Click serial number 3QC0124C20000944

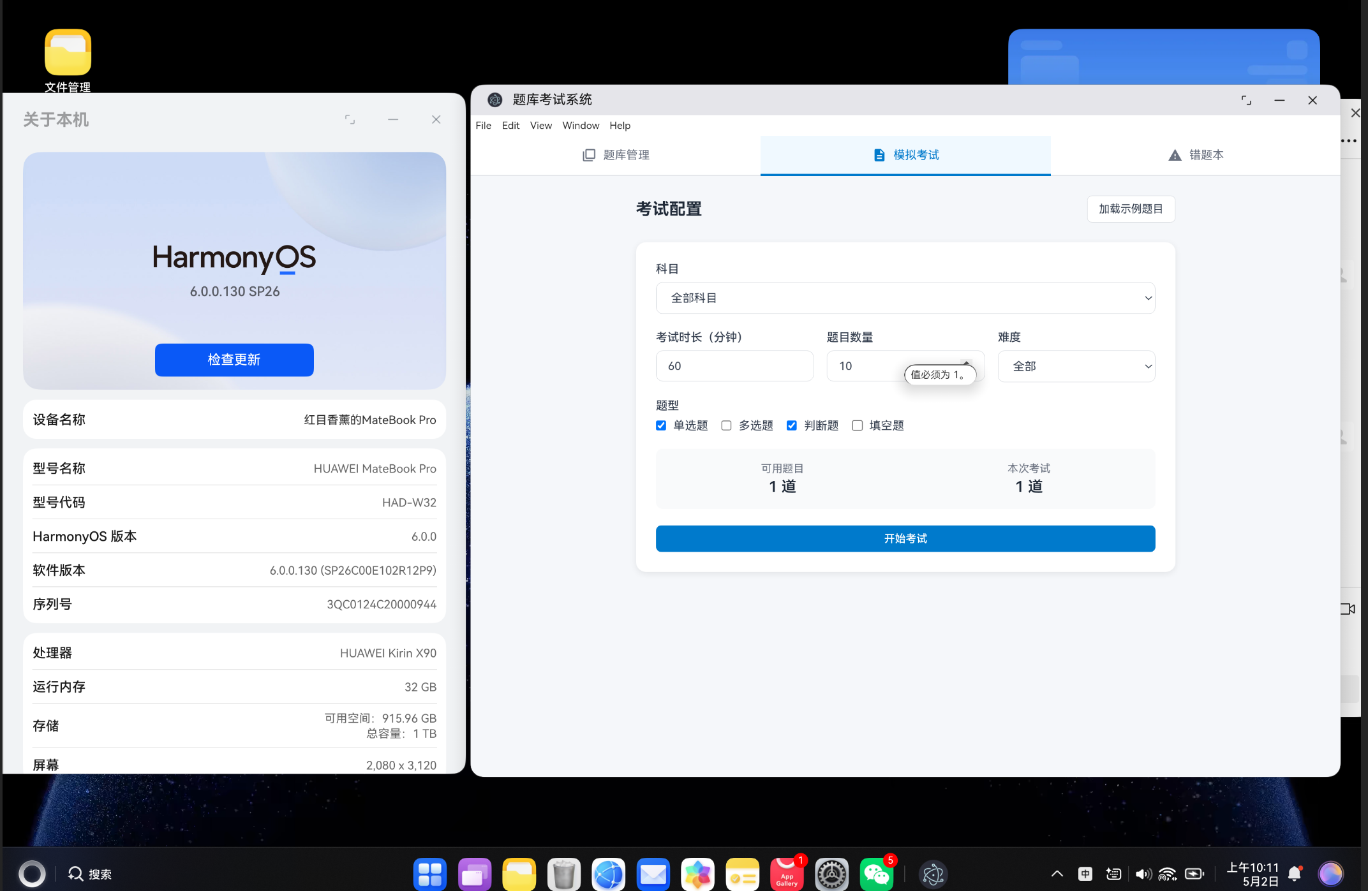[x=382, y=604]
